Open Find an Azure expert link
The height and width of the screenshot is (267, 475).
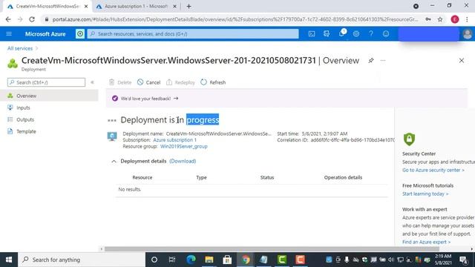[426, 242]
